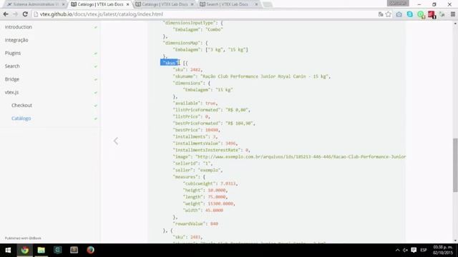Viewport: 458px width, 257px height.
Task: Click the checkmark next to Introduction
Action: [x=95, y=27]
